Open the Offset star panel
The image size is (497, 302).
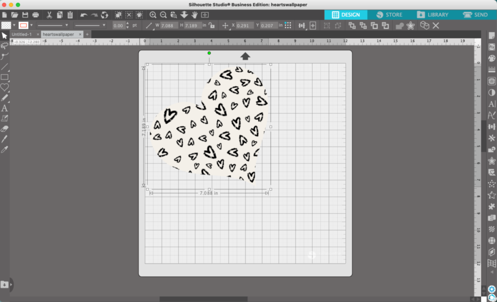(492, 161)
